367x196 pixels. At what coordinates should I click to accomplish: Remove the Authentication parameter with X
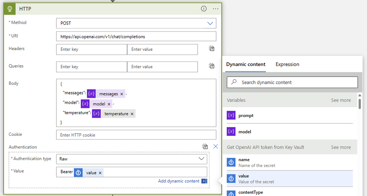click(216, 146)
